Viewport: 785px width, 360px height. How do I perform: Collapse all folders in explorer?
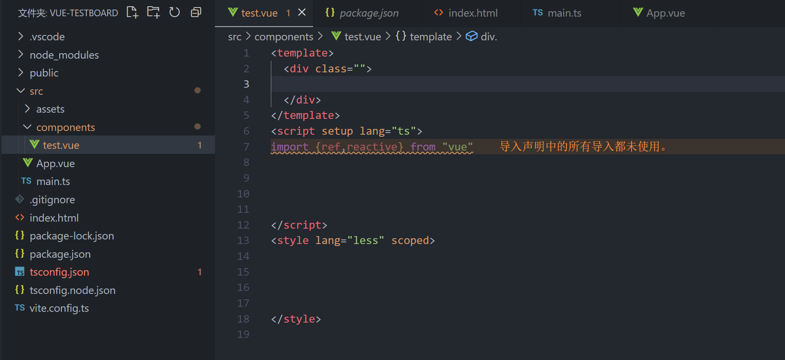pos(196,12)
